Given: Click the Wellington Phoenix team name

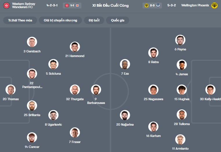Looking at the screenshot, I should tap(195, 6).
